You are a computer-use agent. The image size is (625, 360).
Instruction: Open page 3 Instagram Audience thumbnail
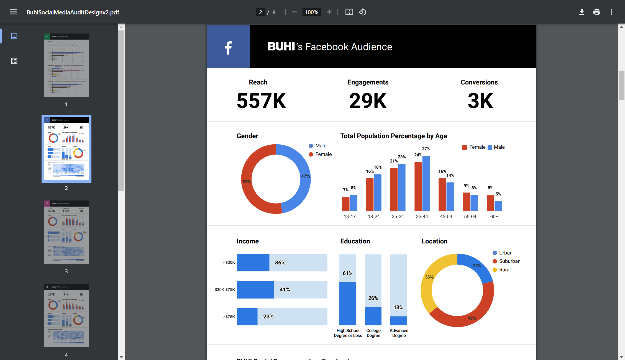pyautogui.click(x=66, y=232)
